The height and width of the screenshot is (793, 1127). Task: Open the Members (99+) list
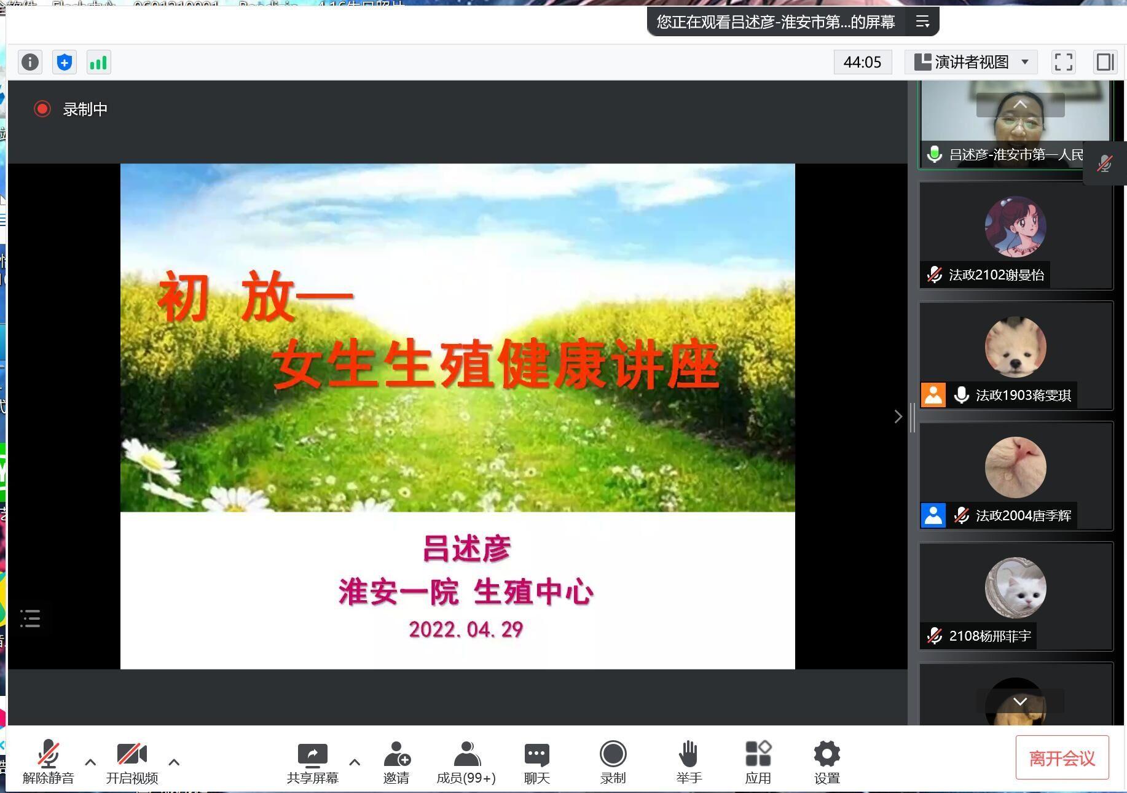coord(466,762)
